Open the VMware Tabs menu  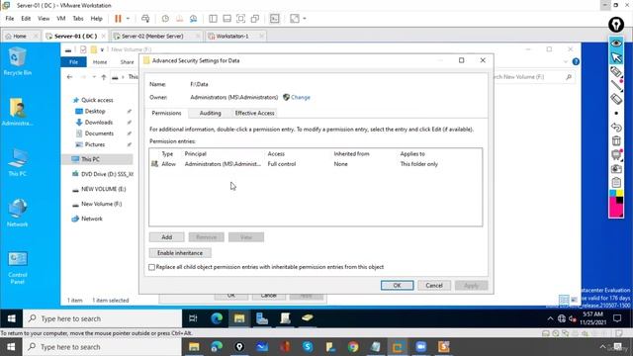(x=78, y=19)
